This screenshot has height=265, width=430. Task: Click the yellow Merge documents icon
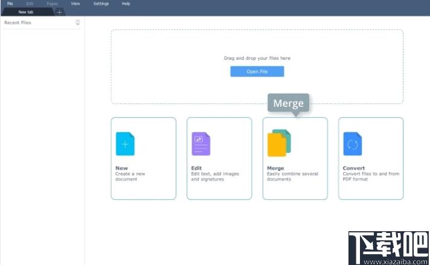click(279, 143)
